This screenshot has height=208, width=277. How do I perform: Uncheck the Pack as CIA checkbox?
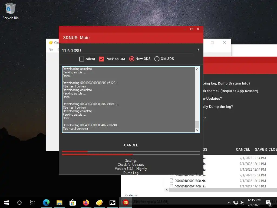point(101,59)
